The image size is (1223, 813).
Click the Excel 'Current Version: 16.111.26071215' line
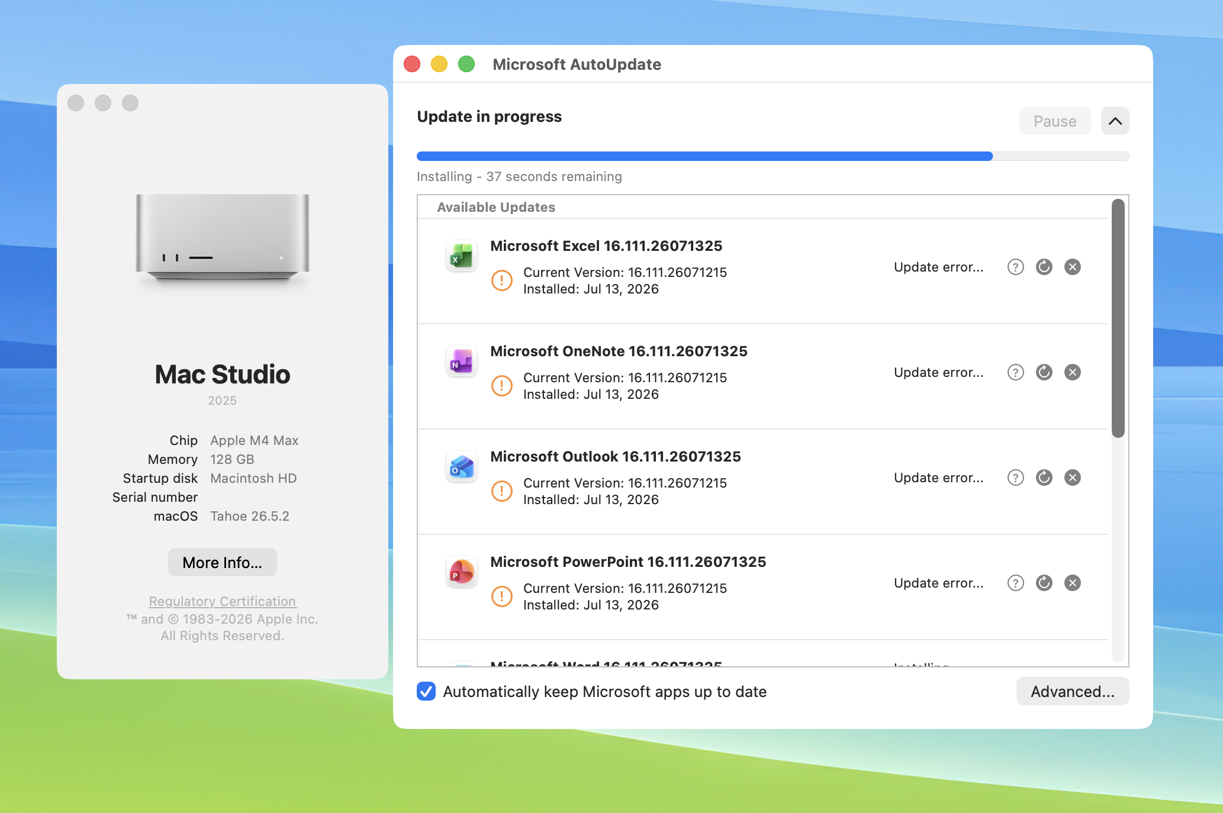(x=625, y=272)
